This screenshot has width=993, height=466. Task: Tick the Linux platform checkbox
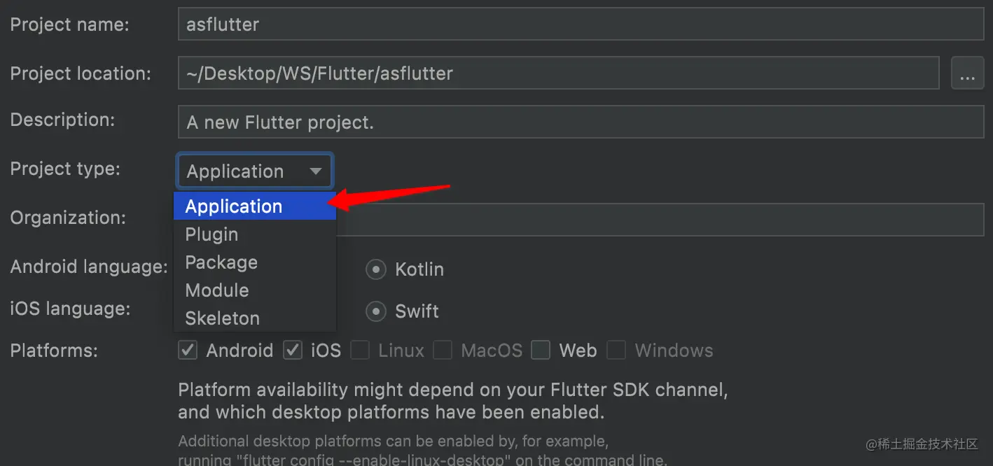point(360,351)
